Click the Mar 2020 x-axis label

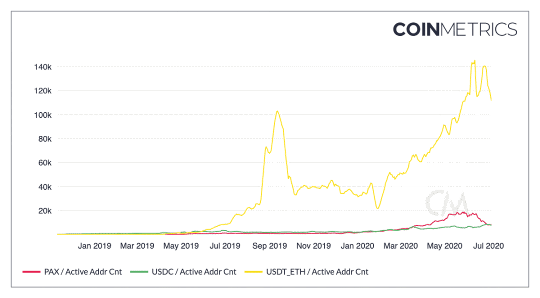pos(400,246)
